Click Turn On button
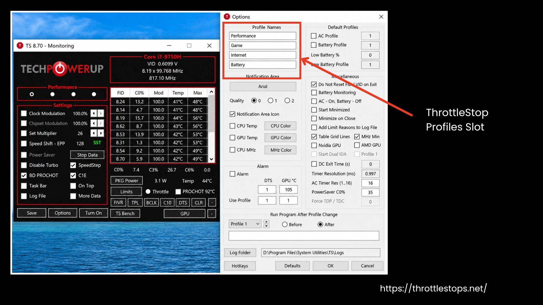Viewport: 543px width, 305px height. click(94, 213)
